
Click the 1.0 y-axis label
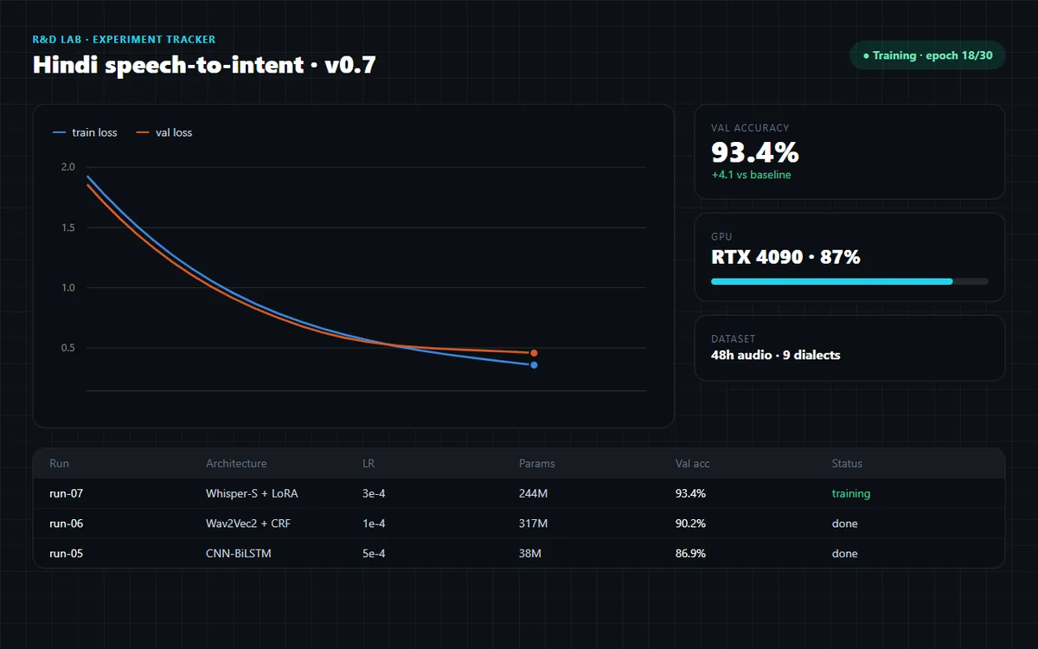67,288
